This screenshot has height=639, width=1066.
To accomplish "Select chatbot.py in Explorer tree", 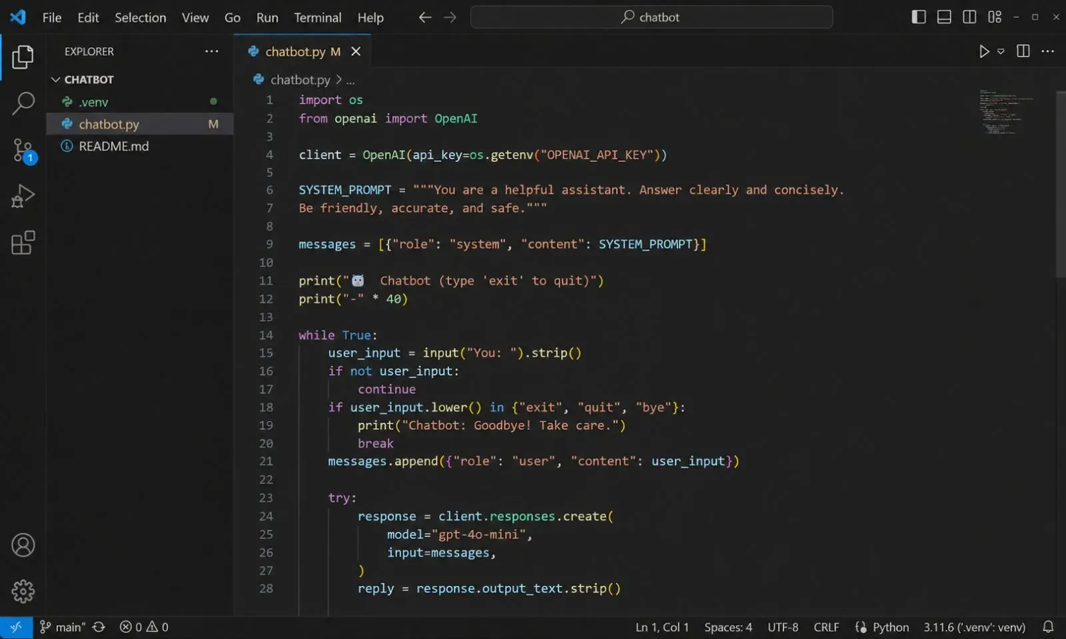I will pos(140,124).
